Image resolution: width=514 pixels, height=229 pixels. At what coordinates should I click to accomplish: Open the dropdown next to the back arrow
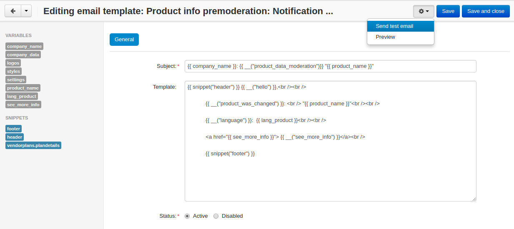tap(26, 11)
